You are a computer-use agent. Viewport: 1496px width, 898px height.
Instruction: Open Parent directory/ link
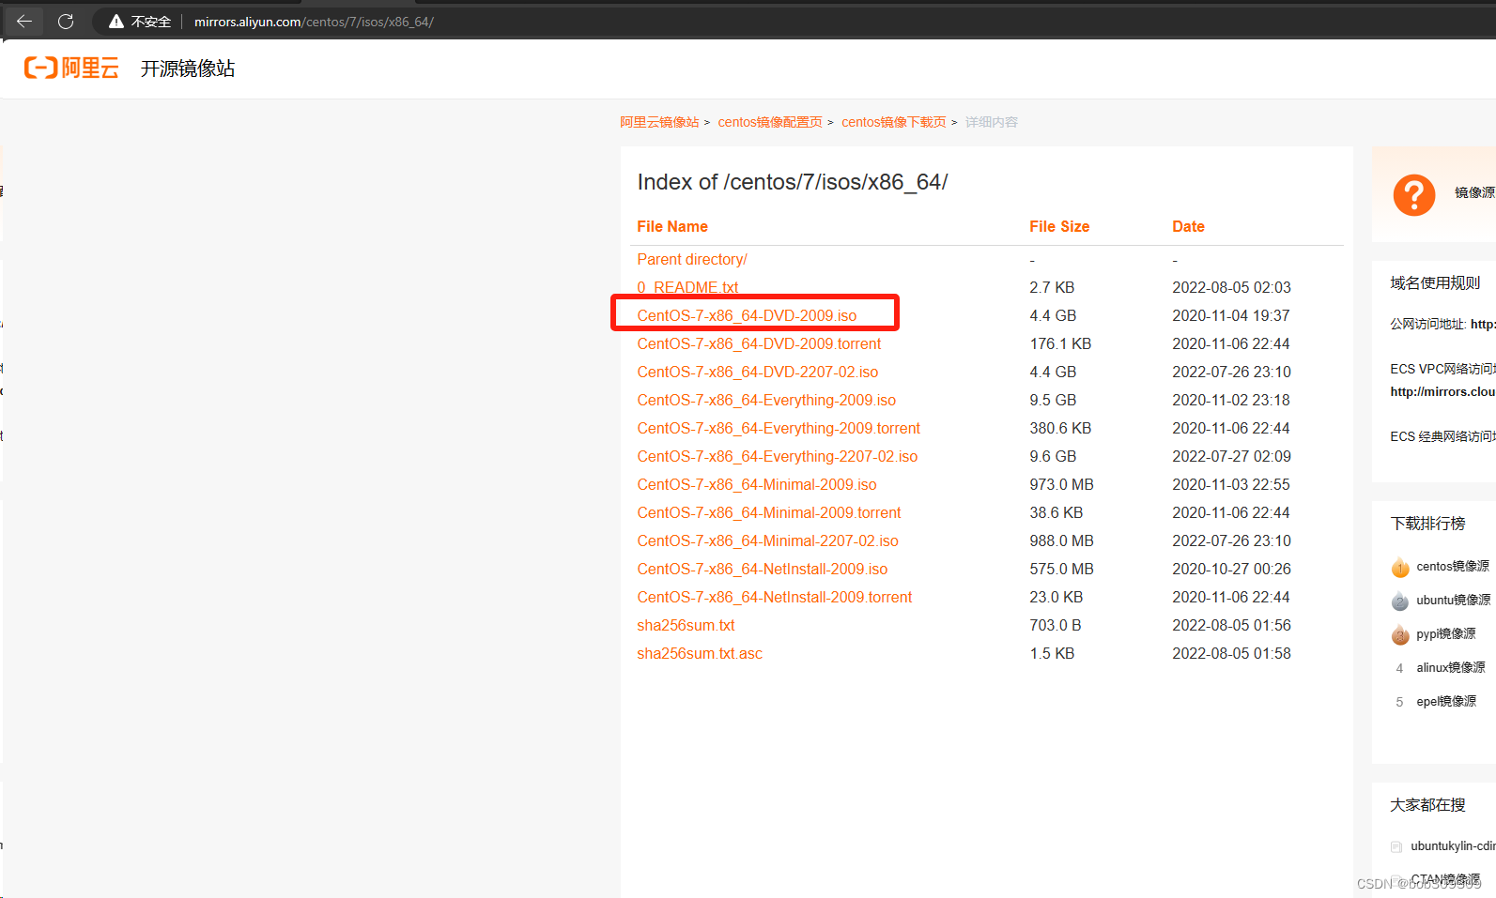pyautogui.click(x=692, y=259)
